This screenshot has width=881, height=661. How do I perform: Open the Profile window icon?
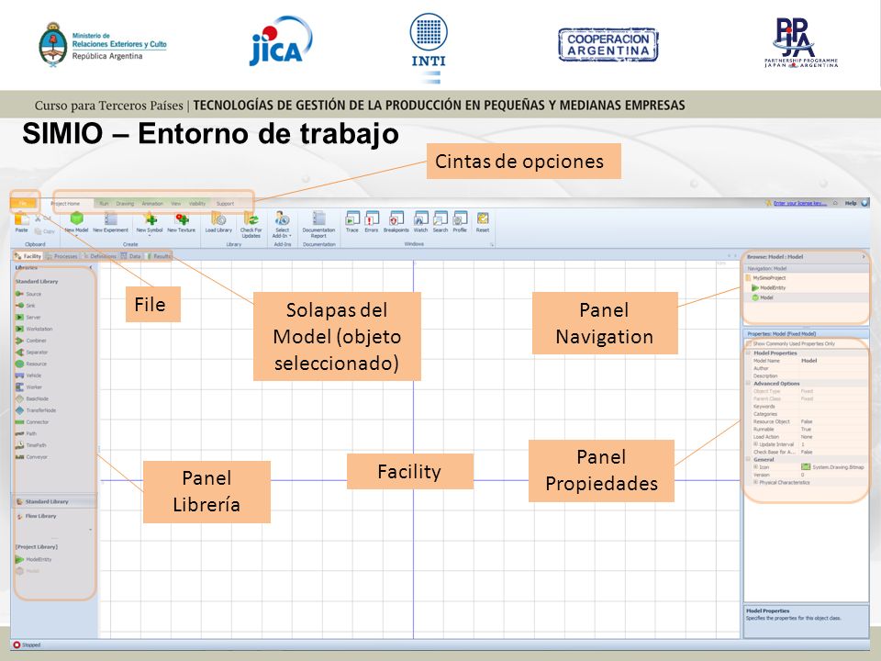click(x=460, y=218)
